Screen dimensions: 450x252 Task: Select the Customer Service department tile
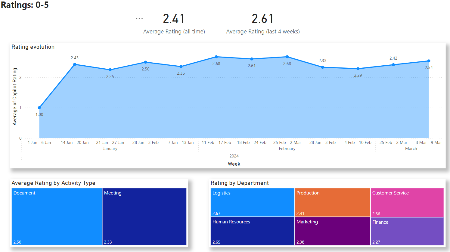[x=407, y=202]
